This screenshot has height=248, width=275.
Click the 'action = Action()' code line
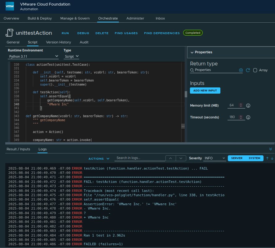(48, 132)
